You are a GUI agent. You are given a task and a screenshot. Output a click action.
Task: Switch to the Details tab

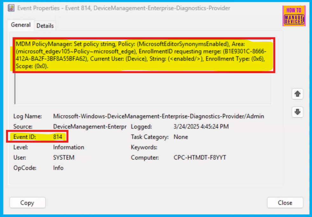[x=45, y=26]
